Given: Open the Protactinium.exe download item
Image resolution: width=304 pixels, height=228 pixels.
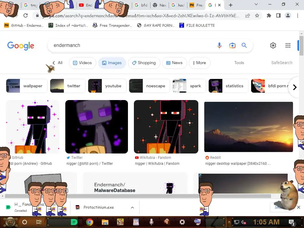Looking at the screenshot, I should 99,208.
